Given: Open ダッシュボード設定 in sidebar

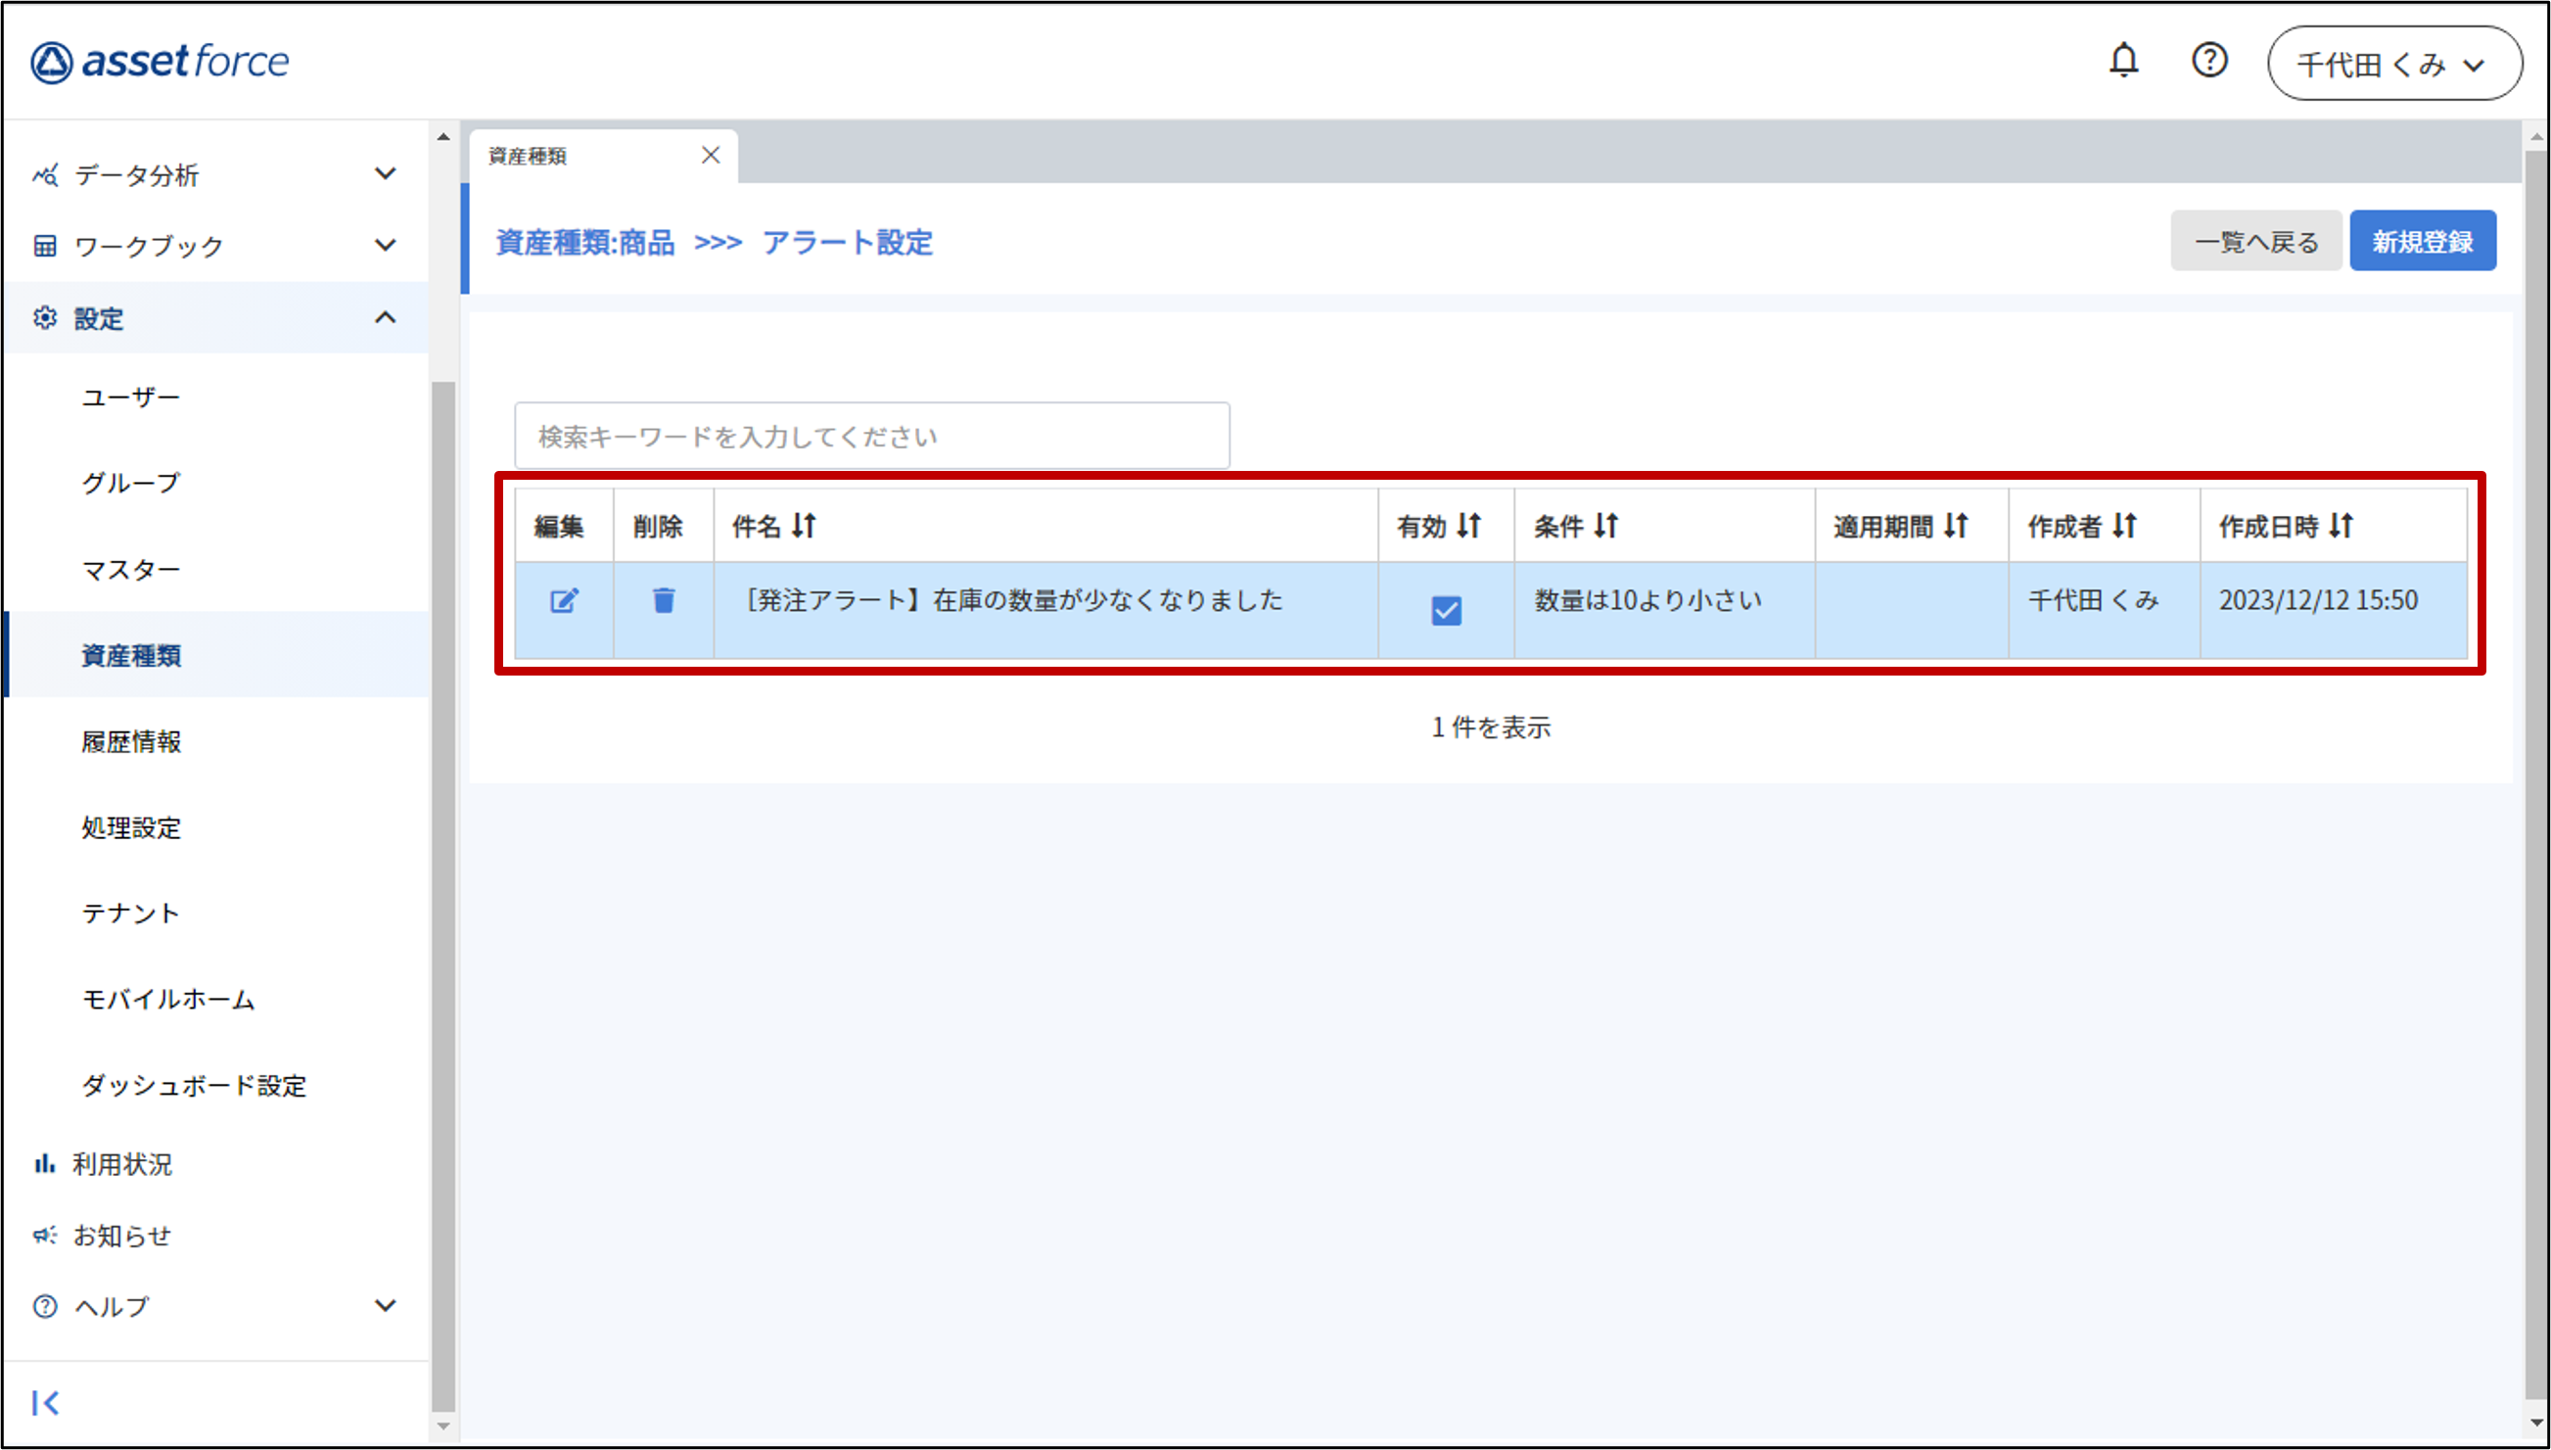Looking at the screenshot, I should [194, 1086].
